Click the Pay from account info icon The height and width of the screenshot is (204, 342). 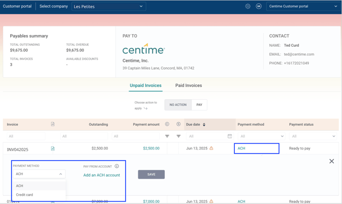tap(117, 166)
